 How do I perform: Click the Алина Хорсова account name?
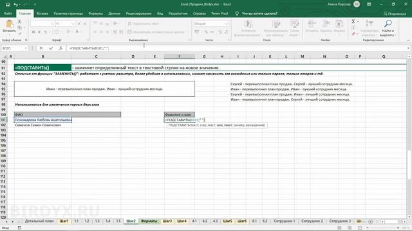pyautogui.click(x=339, y=4)
